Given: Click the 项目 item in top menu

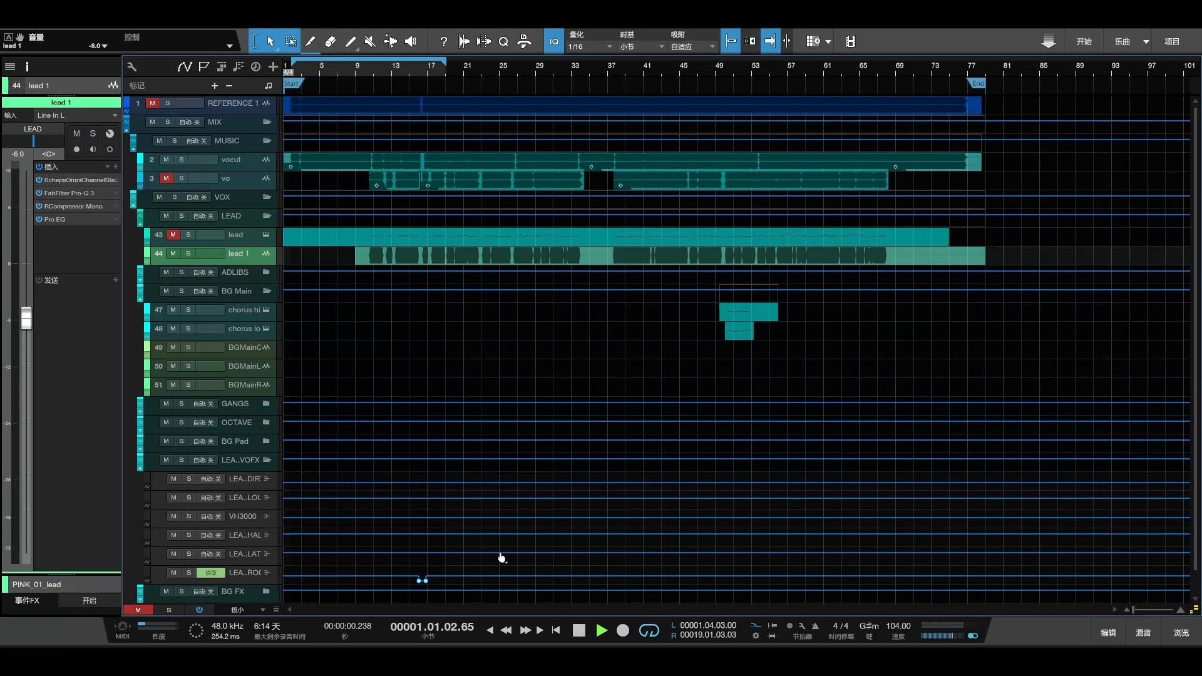Looking at the screenshot, I should coord(1173,41).
